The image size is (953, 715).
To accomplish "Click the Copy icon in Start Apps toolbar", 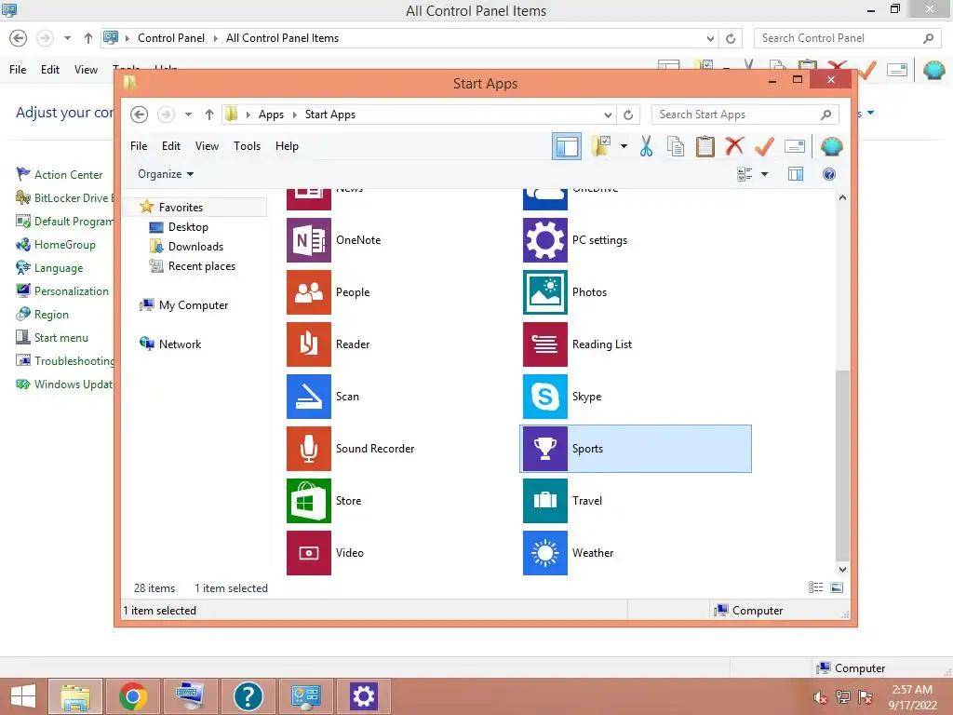I will [676, 146].
